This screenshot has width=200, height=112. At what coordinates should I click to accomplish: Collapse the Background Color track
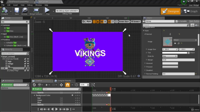(34, 95)
